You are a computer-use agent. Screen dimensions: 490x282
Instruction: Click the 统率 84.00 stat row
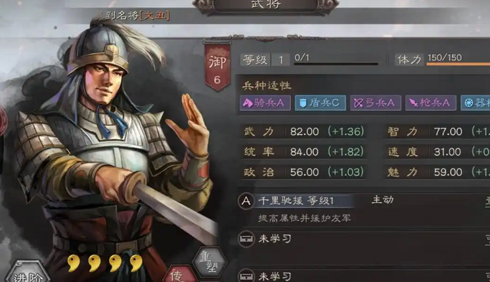click(x=303, y=152)
